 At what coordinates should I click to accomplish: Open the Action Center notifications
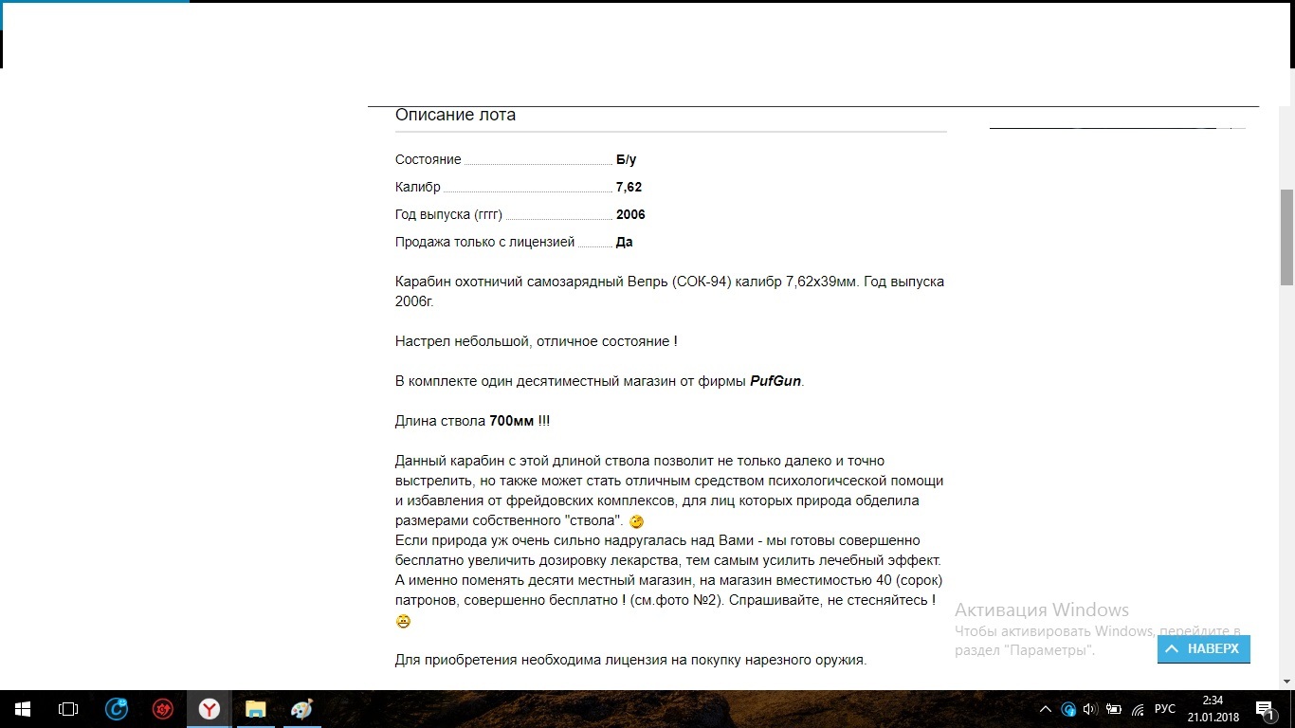1265,709
